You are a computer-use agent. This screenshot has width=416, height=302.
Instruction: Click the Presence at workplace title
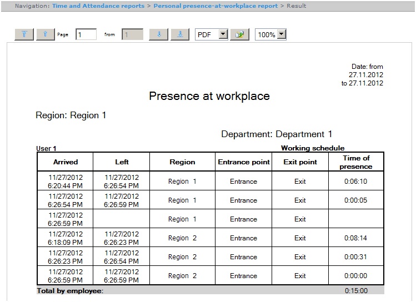coord(209,96)
